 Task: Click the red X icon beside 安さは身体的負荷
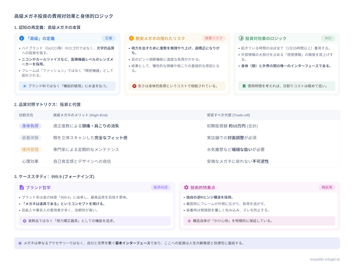tap(134, 86)
